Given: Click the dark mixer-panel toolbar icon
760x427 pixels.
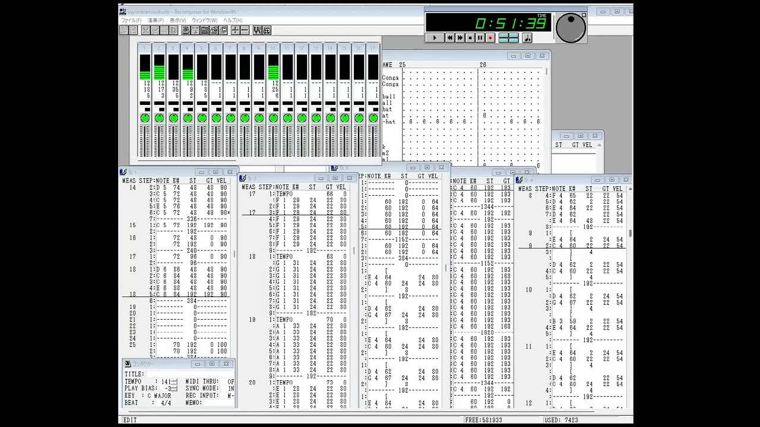Looking at the screenshot, I should (x=205, y=30).
